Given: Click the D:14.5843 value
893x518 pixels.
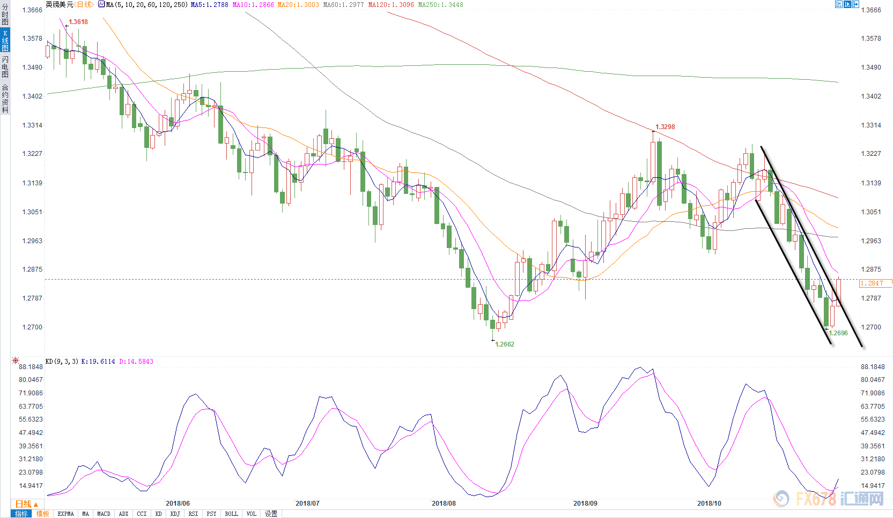Looking at the screenshot, I should coord(136,362).
